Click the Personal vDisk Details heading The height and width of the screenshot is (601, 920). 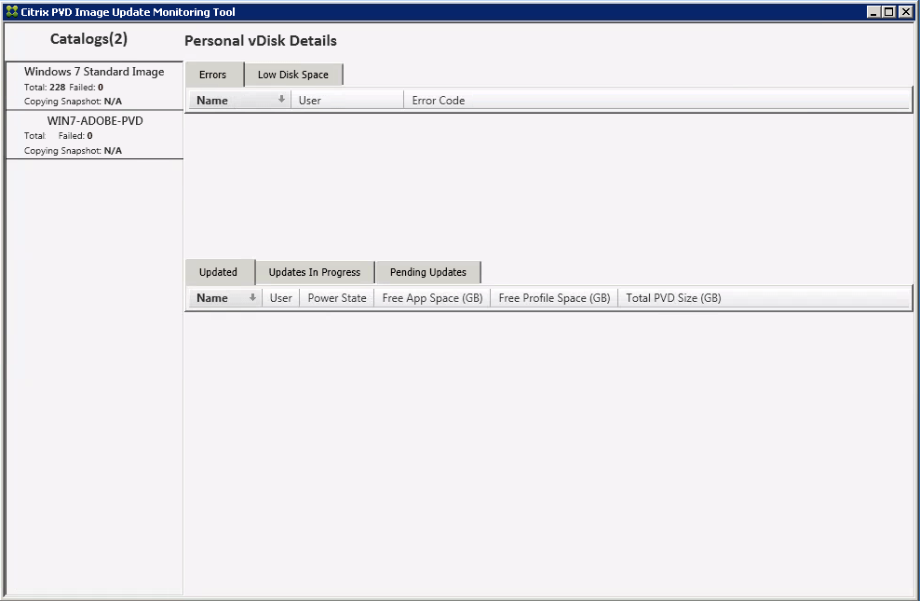click(263, 41)
